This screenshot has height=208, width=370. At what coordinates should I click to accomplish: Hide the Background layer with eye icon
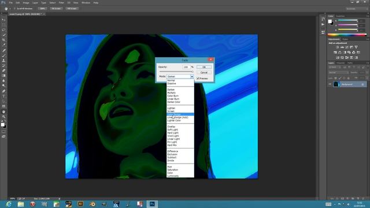[330, 84]
